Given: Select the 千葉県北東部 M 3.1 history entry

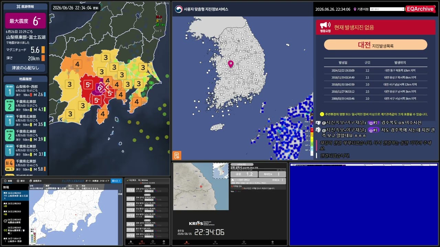Looking at the screenshot, I should [25, 150].
